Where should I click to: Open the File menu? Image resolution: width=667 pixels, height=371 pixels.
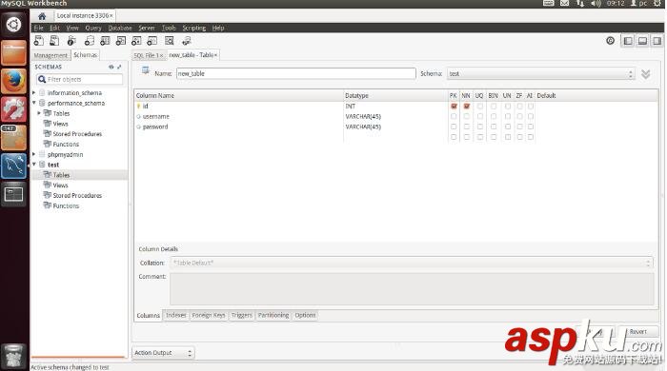click(39, 28)
